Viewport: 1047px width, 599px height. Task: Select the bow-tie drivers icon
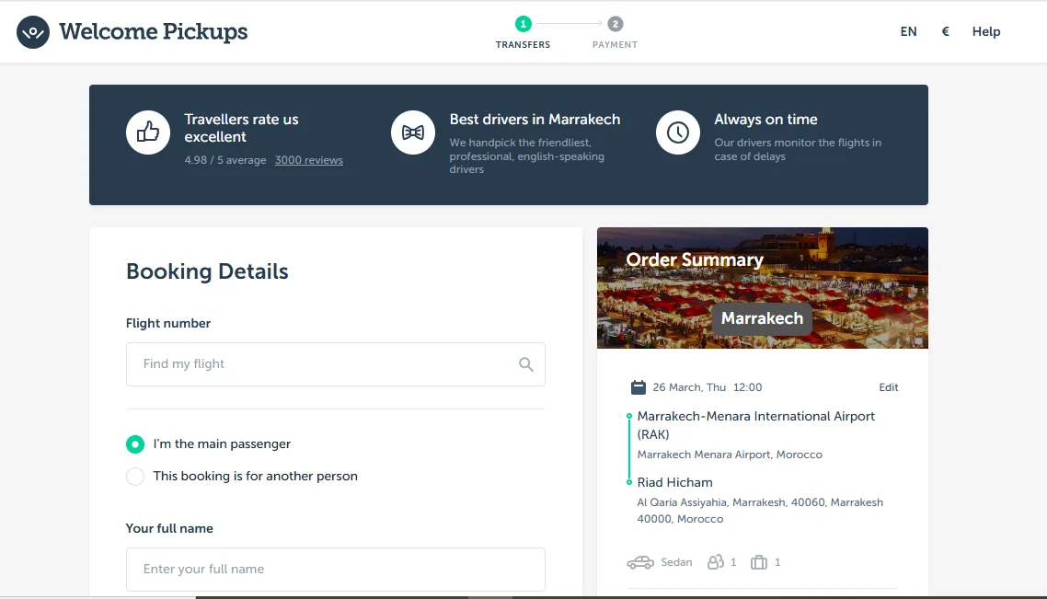(412, 132)
